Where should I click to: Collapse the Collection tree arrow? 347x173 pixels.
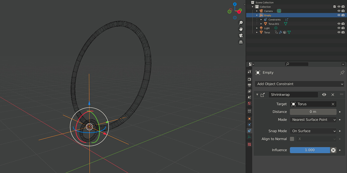(253, 7)
